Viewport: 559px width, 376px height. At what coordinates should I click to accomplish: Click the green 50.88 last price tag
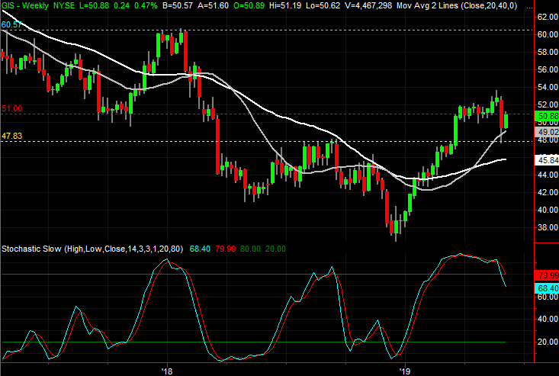click(545, 116)
